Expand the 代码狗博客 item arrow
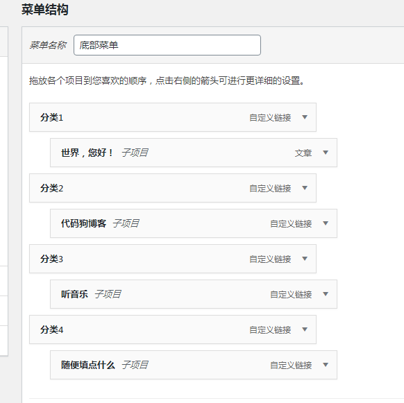This screenshot has height=403, width=404. (x=326, y=223)
